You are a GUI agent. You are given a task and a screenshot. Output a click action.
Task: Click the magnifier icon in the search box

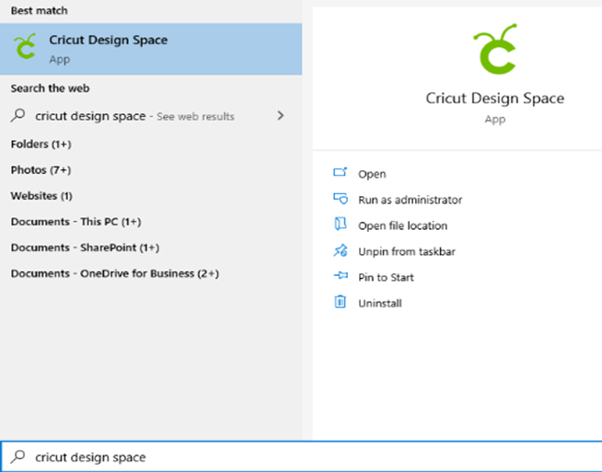17,456
